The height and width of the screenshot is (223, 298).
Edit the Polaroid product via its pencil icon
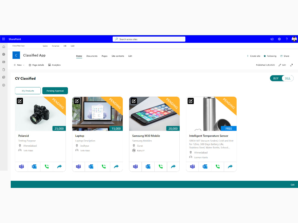tap(20, 101)
